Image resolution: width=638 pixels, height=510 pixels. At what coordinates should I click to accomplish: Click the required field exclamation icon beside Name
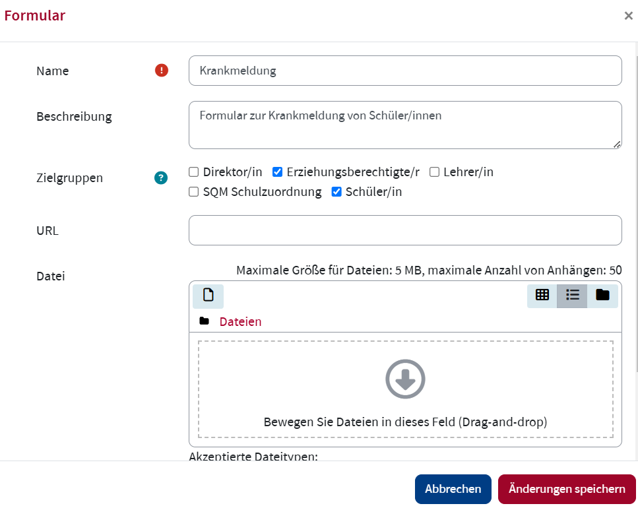click(162, 70)
